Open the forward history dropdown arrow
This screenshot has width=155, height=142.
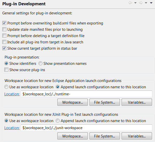(x=146, y=3)
